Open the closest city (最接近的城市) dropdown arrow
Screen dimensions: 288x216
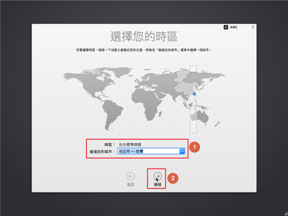click(182, 151)
